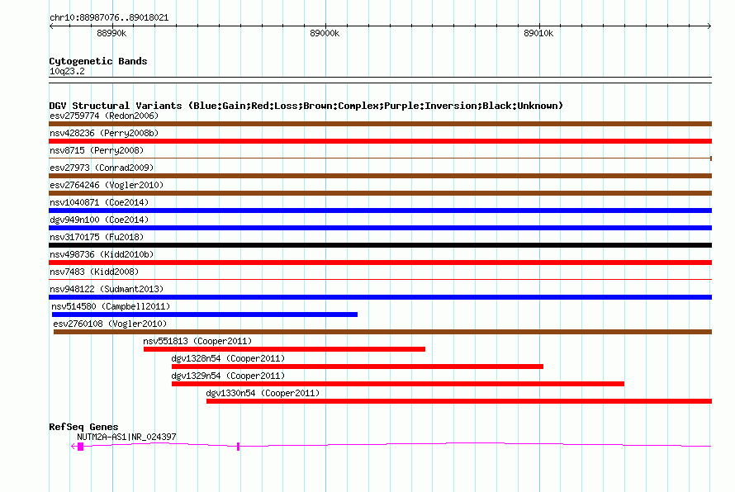Image resolution: width=735 pixels, height=492 pixels.
Task: Click the first esv2764246 (Vogler2010) brown bar
Action: pyautogui.click(x=380, y=193)
